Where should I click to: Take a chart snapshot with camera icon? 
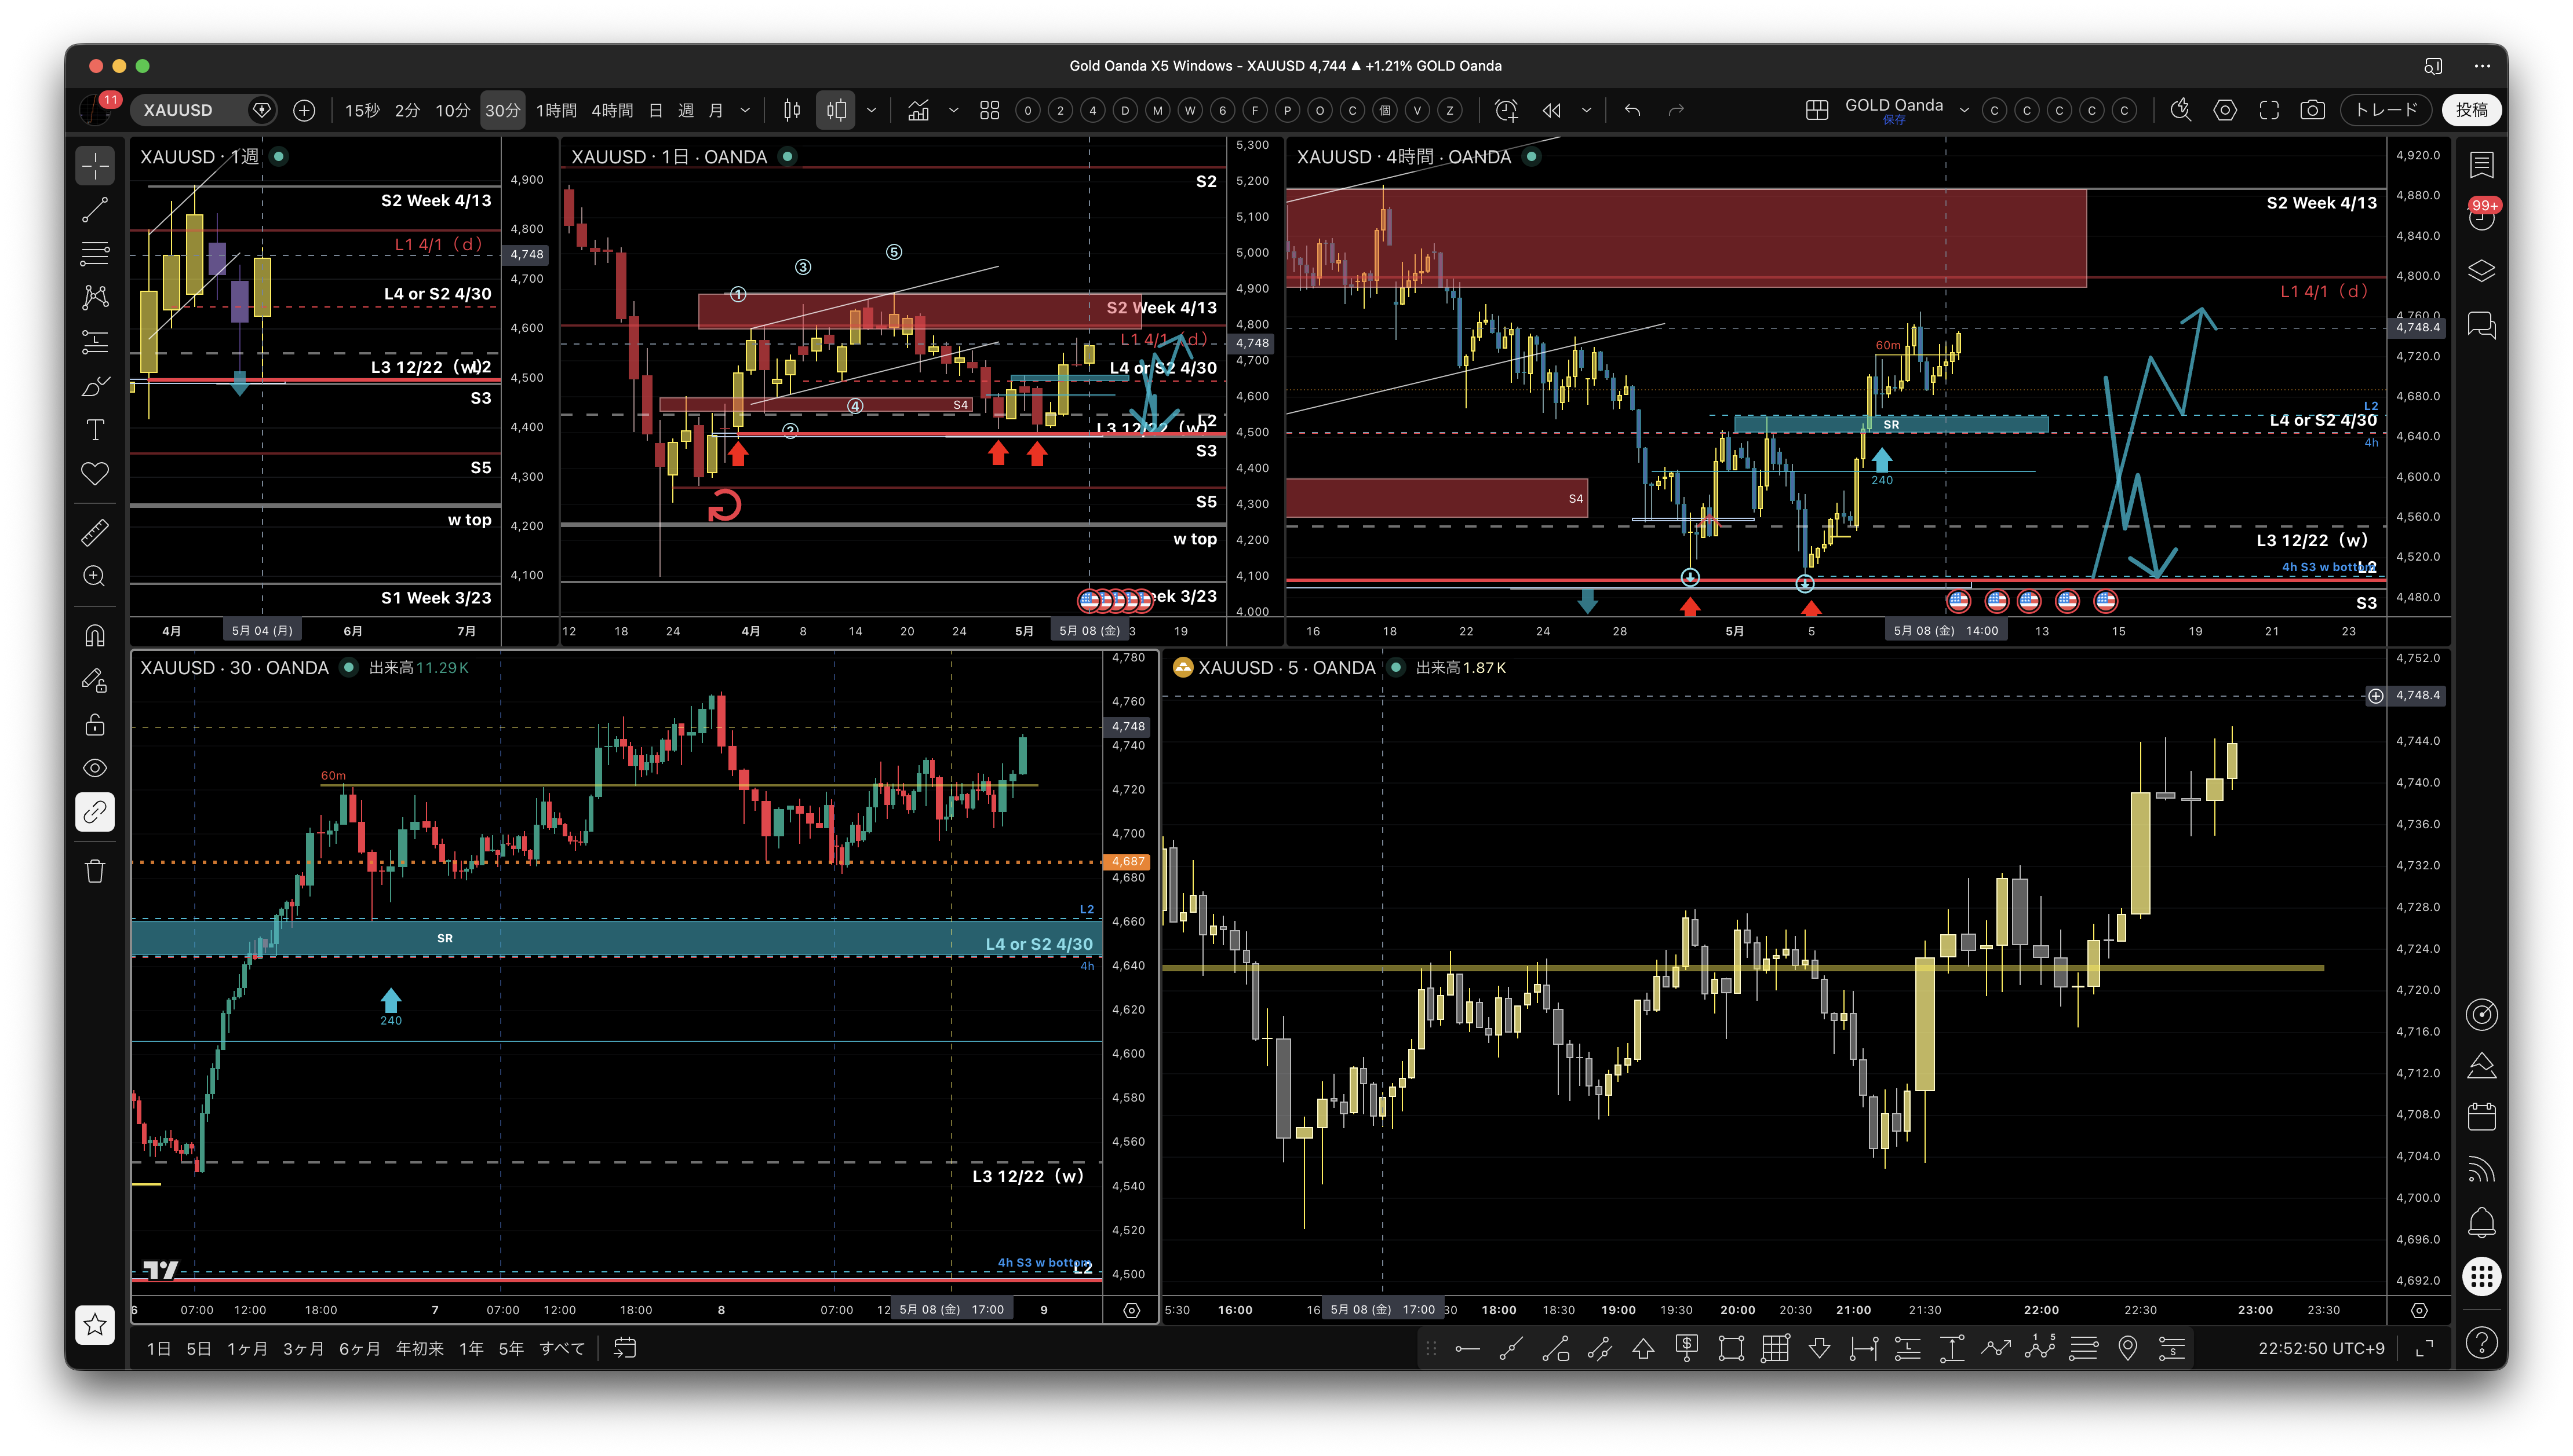click(x=2313, y=110)
